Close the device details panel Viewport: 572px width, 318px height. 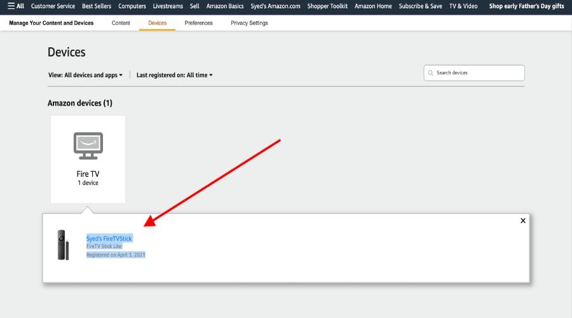(x=523, y=221)
